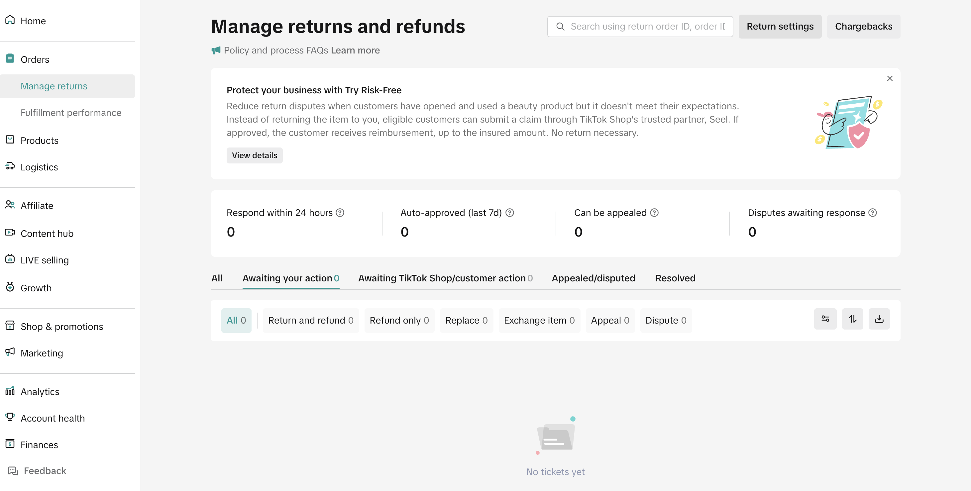The width and height of the screenshot is (971, 491).
Task: Click the Logistics truck icon
Action: 10,166
